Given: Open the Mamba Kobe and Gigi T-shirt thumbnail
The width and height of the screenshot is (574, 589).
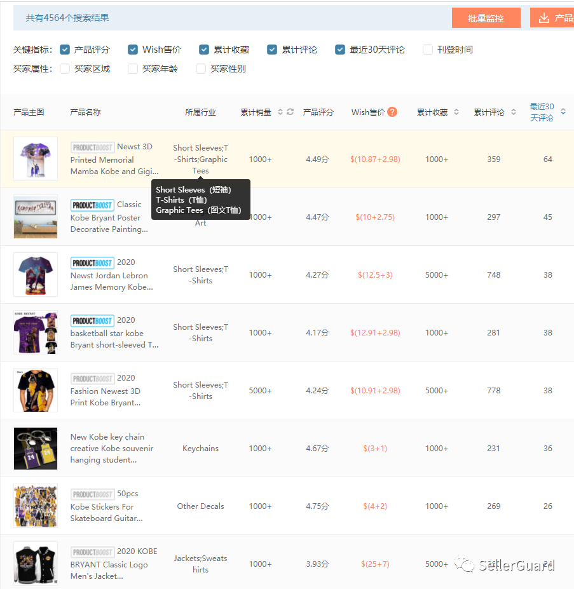Looking at the screenshot, I should pyautogui.click(x=36, y=159).
